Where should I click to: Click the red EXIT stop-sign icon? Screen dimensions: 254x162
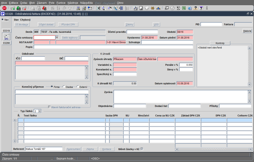click(x=4, y=8)
